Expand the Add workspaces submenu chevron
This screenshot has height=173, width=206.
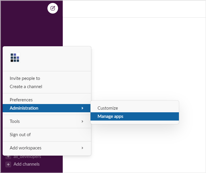82,148
